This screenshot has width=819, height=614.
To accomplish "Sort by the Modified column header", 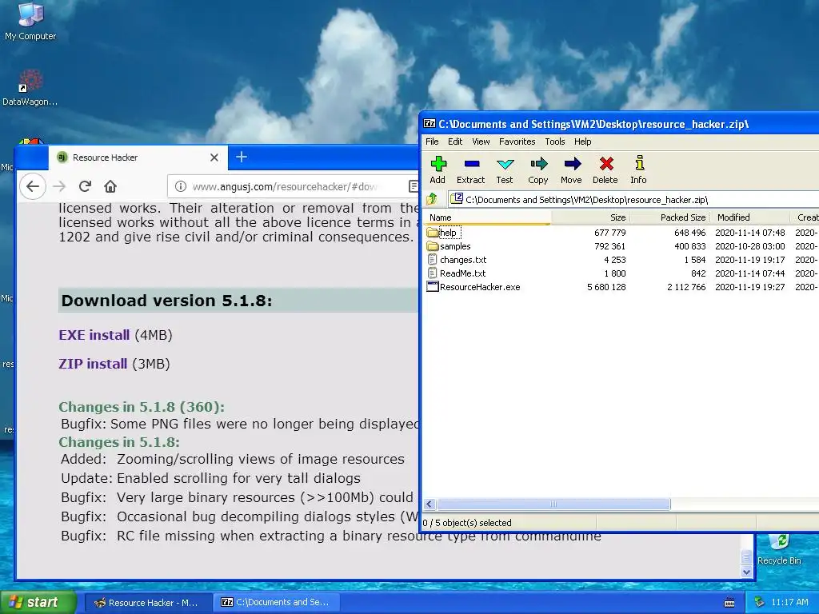I will [749, 217].
